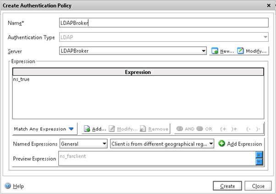
Task: Toggle the AND operator button
Action: point(186,129)
